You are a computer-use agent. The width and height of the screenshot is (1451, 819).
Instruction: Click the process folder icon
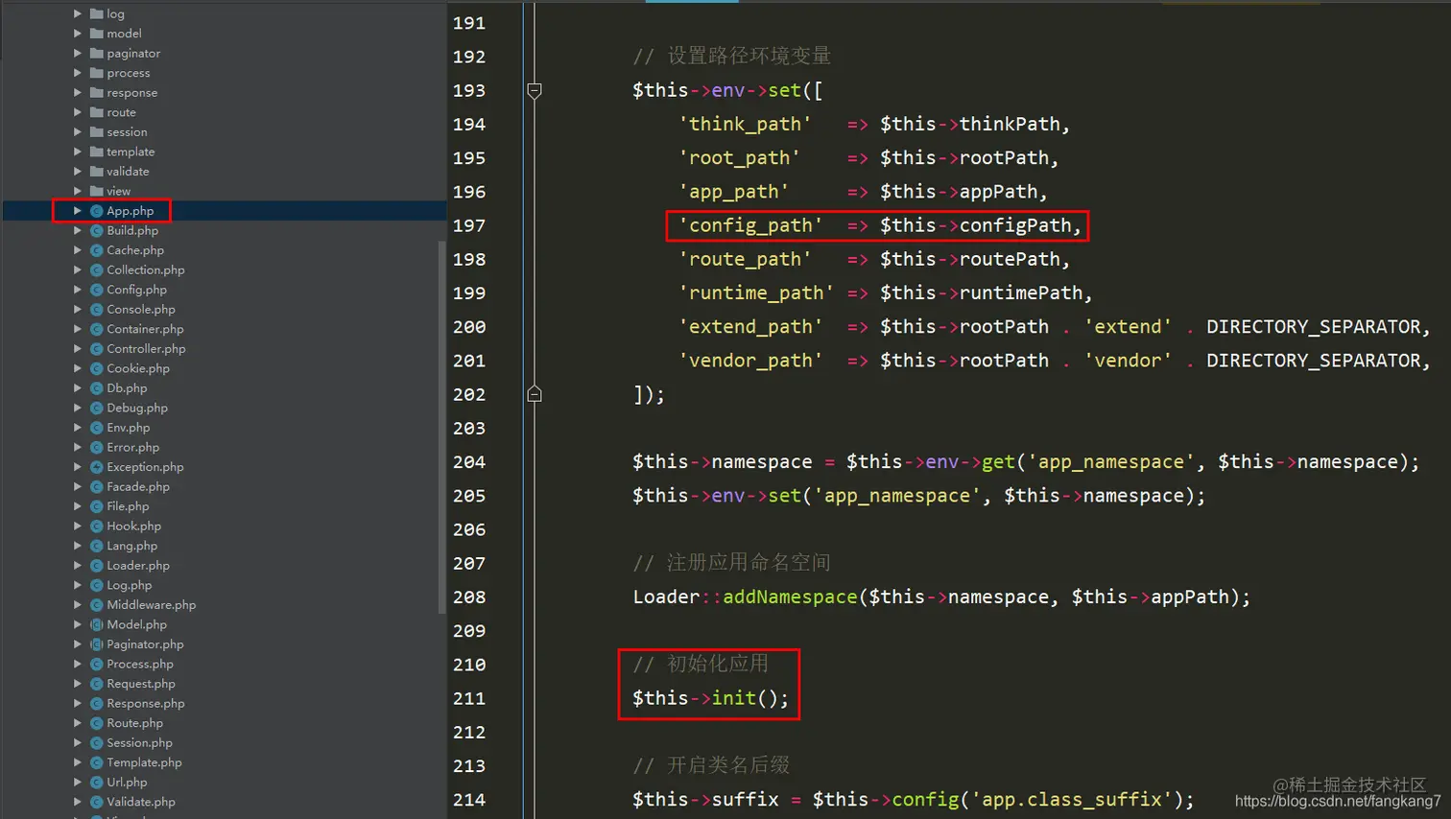pos(96,73)
